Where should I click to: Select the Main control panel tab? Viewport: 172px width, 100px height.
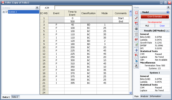(x=137, y=96)
